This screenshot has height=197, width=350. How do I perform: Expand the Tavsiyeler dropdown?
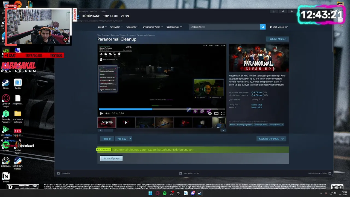click(x=116, y=27)
